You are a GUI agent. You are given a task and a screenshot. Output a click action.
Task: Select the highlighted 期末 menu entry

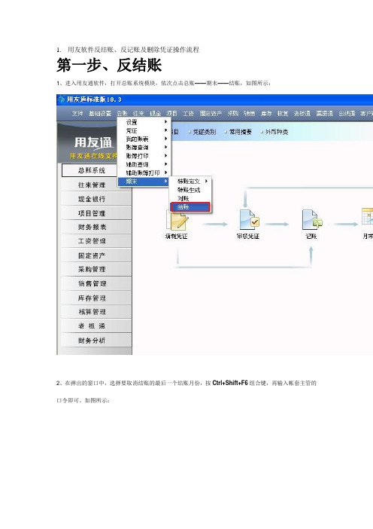(144, 181)
